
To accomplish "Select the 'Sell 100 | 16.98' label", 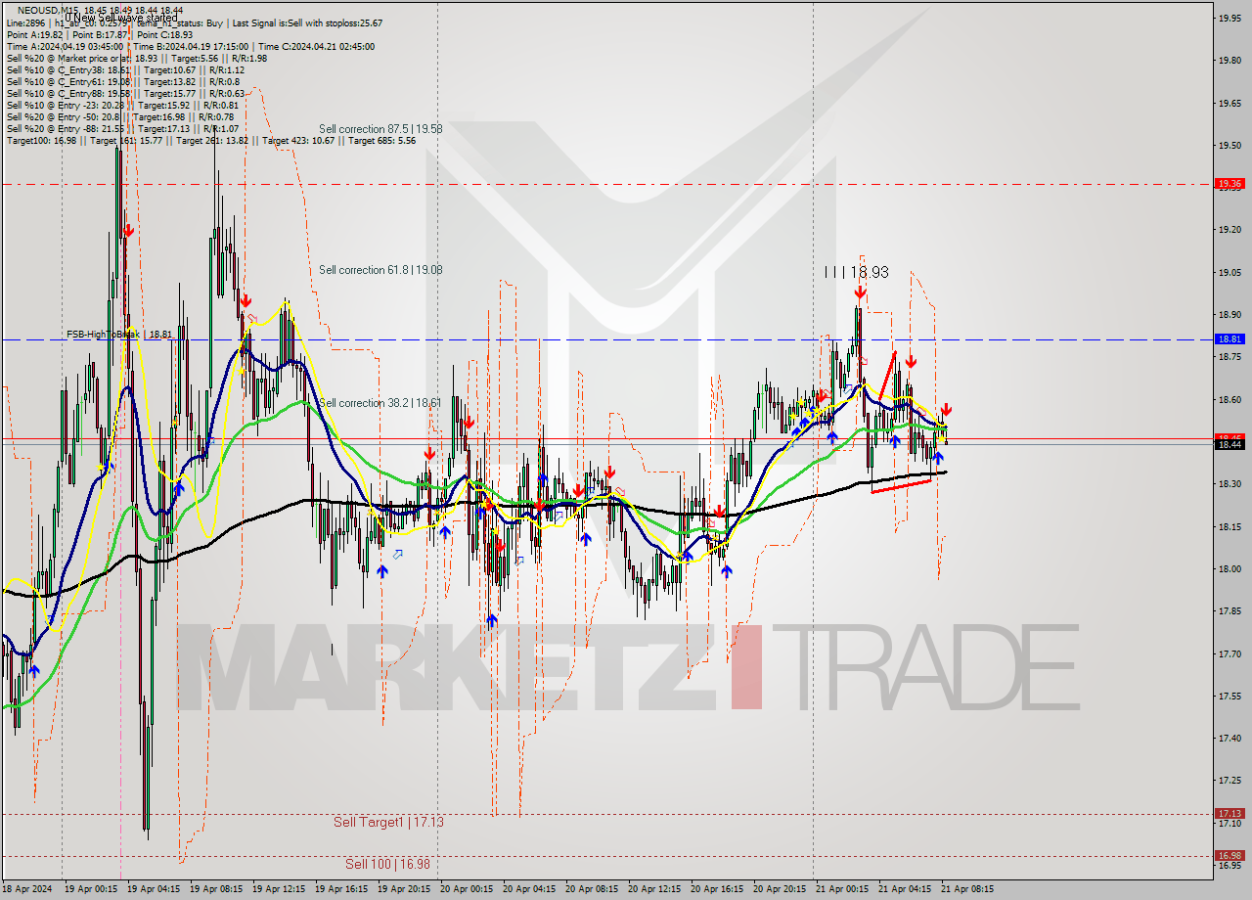I will coord(387,864).
